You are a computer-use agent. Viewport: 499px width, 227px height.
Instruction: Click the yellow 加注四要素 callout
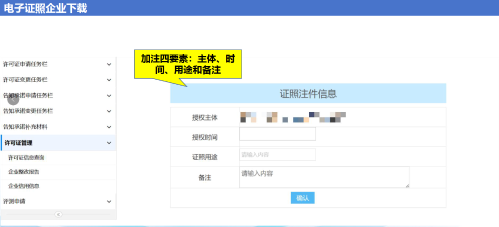[188, 65]
